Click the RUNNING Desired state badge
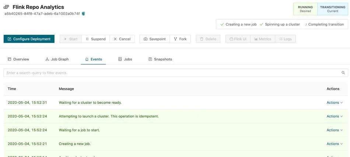Screen dimensions: 350x157 tap(305, 9)
